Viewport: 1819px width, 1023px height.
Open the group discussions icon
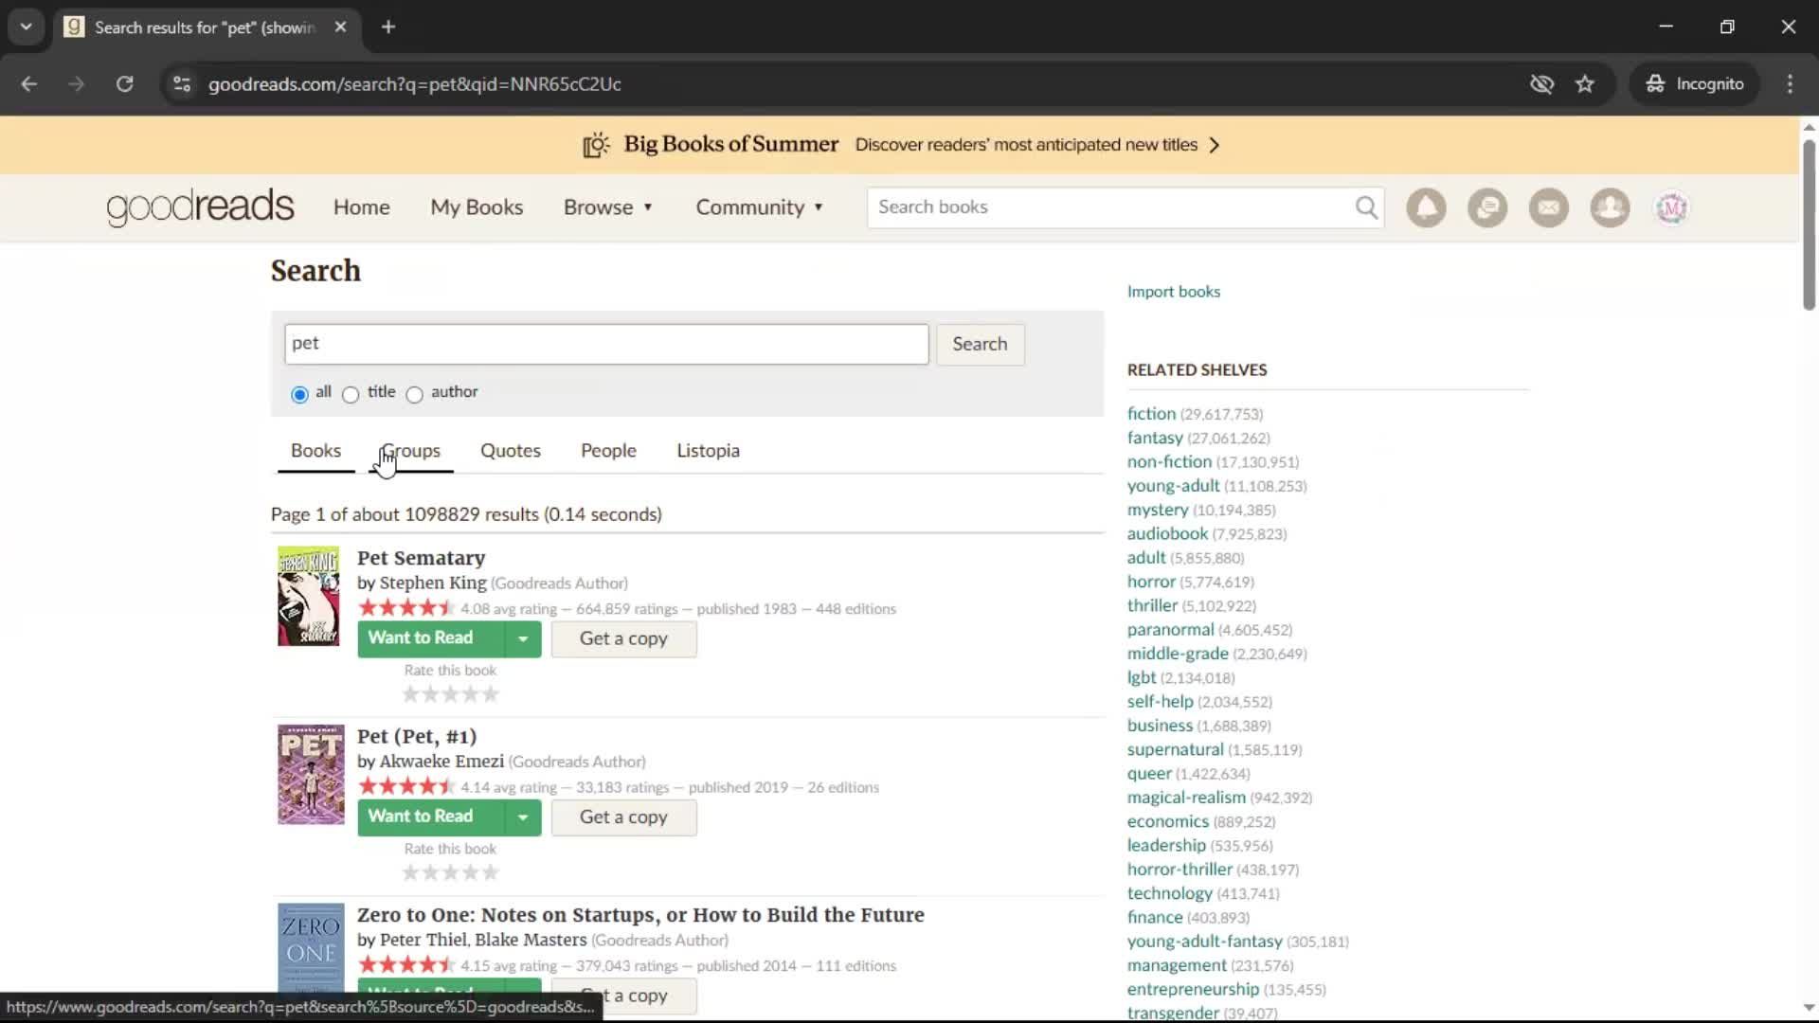(x=1487, y=207)
